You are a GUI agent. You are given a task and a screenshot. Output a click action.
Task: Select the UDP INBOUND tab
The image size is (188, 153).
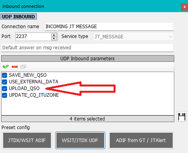click(18, 16)
